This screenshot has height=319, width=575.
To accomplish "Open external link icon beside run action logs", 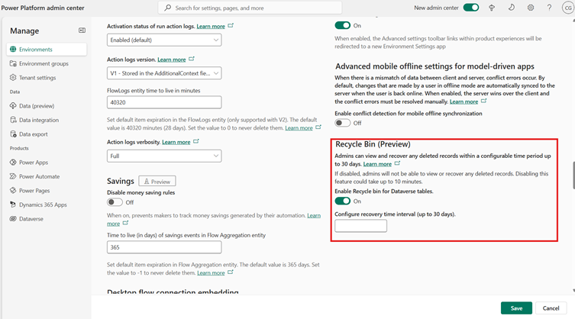I will click(x=231, y=26).
